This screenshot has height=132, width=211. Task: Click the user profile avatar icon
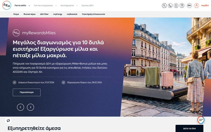(x=196, y=6)
